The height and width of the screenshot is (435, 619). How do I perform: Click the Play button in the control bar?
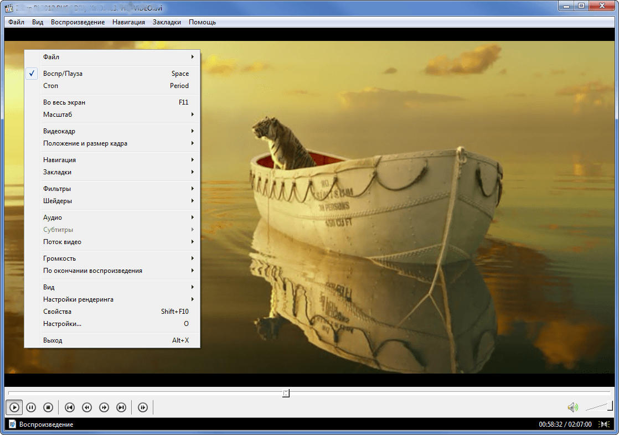tap(14, 407)
